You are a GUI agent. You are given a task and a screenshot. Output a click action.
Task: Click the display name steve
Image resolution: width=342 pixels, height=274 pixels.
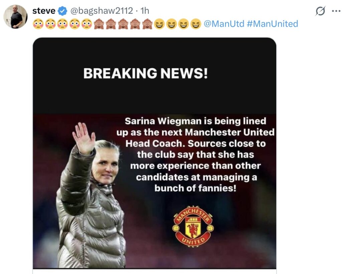44,11
